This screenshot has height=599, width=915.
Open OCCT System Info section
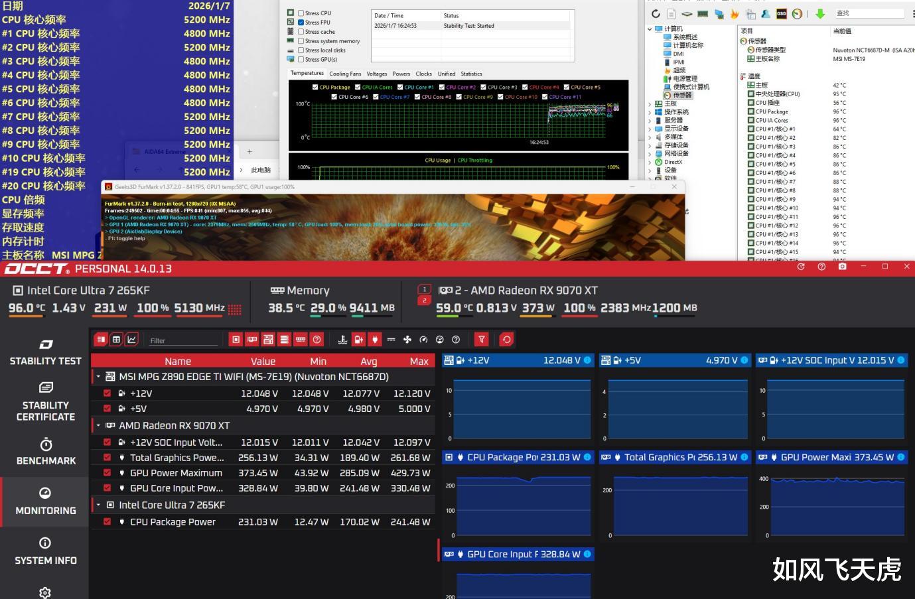pos(45,551)
